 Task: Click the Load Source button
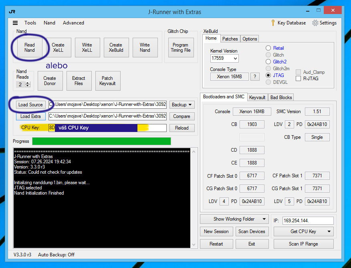tap(30, 105)
